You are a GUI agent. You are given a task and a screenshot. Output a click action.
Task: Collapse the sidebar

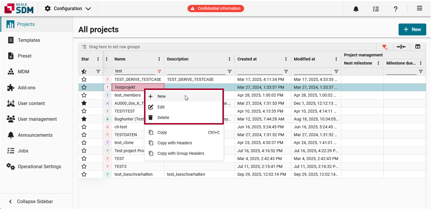pyautogui.click(x=31, y=201)
